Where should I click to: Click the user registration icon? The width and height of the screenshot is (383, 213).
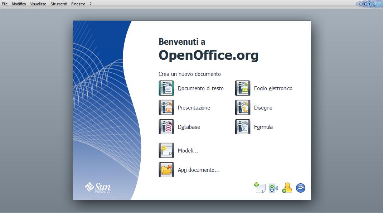[x=287, y=188]
